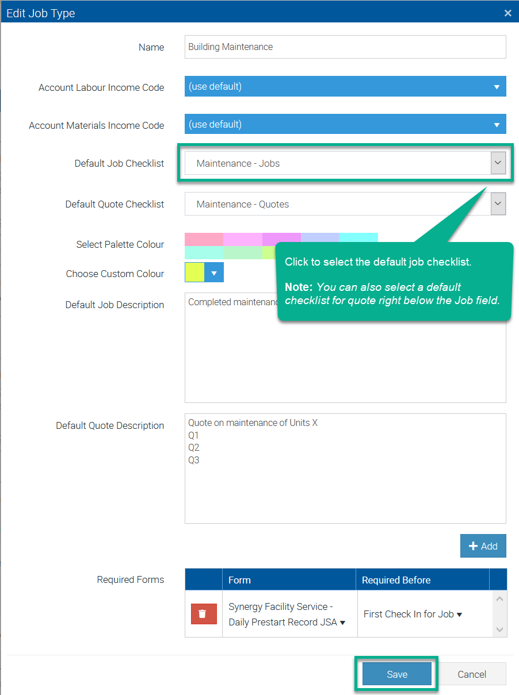Click the yellow custom colour preview
This screenshot has height=695, width=519.
tap(194, 273)
